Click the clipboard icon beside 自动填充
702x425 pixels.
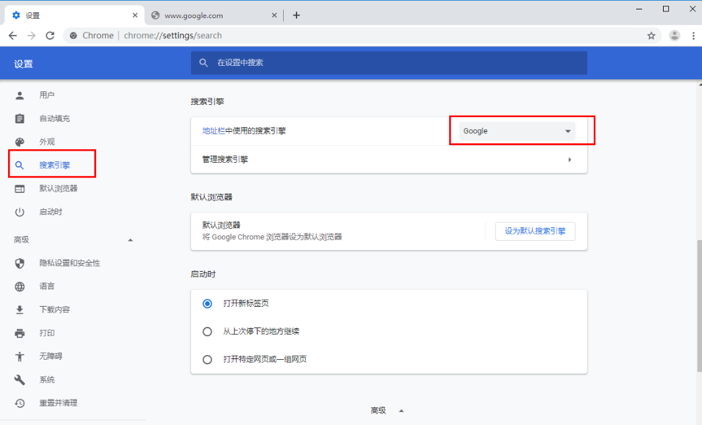pos(19,118)
